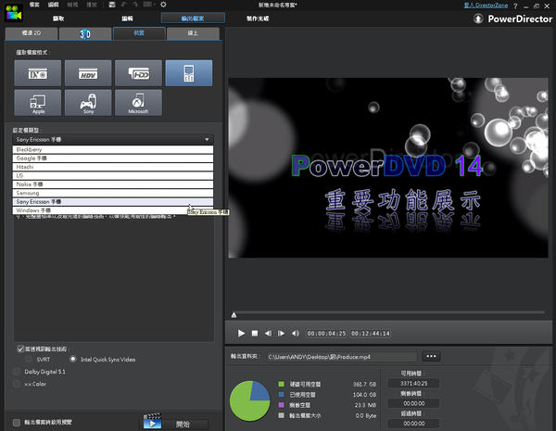Choose the HDV output format icon
The height and width of the screenshot is (431, 556).
point(88,73)
